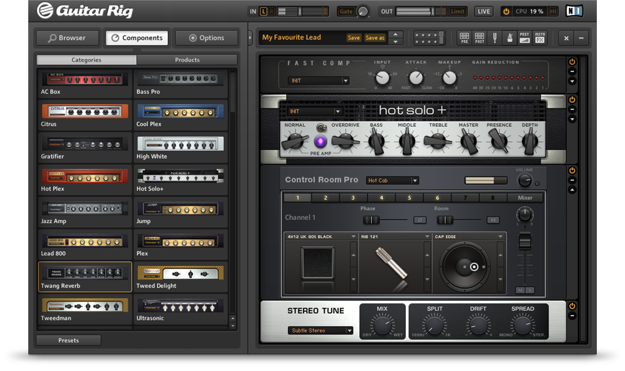Switch to the Products tab
The image size is (625, 371).
(186, 60)
